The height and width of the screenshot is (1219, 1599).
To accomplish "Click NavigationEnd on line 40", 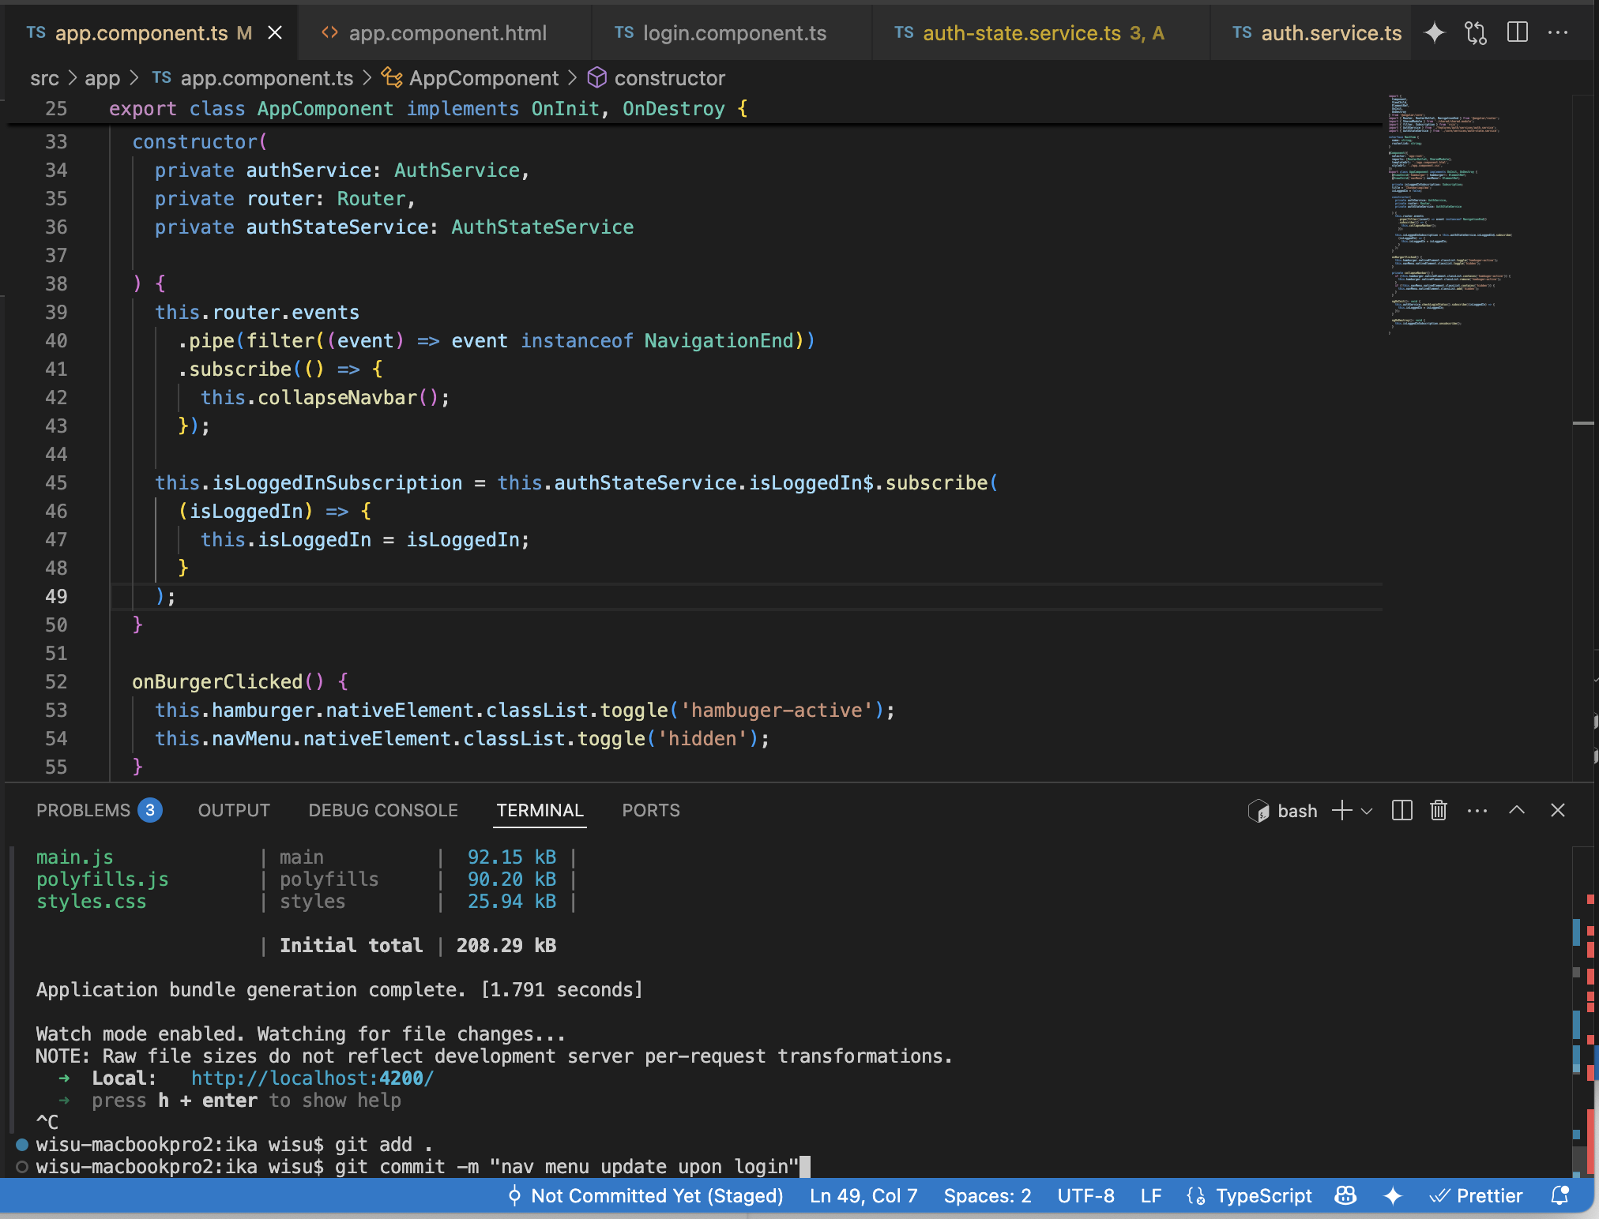I will click(x=719, y=340).
